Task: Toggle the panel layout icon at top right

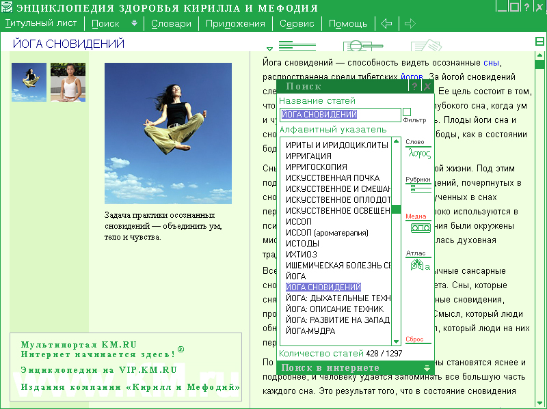Action: coord(539,42)
